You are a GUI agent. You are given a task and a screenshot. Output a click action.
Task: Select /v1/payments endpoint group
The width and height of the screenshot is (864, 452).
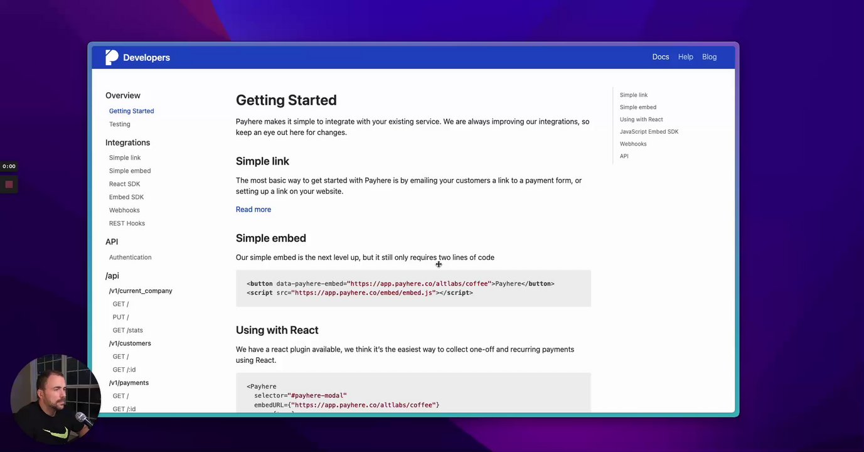tap(129, 383)
